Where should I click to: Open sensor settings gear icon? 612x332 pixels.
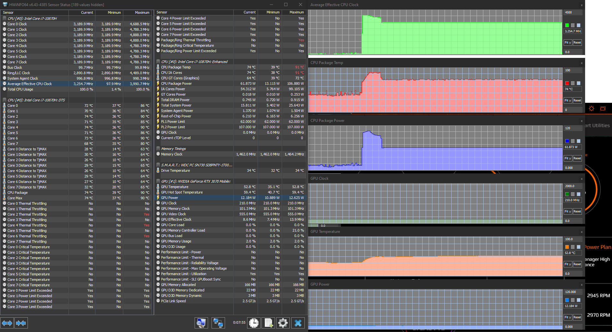tap(283, 323)
